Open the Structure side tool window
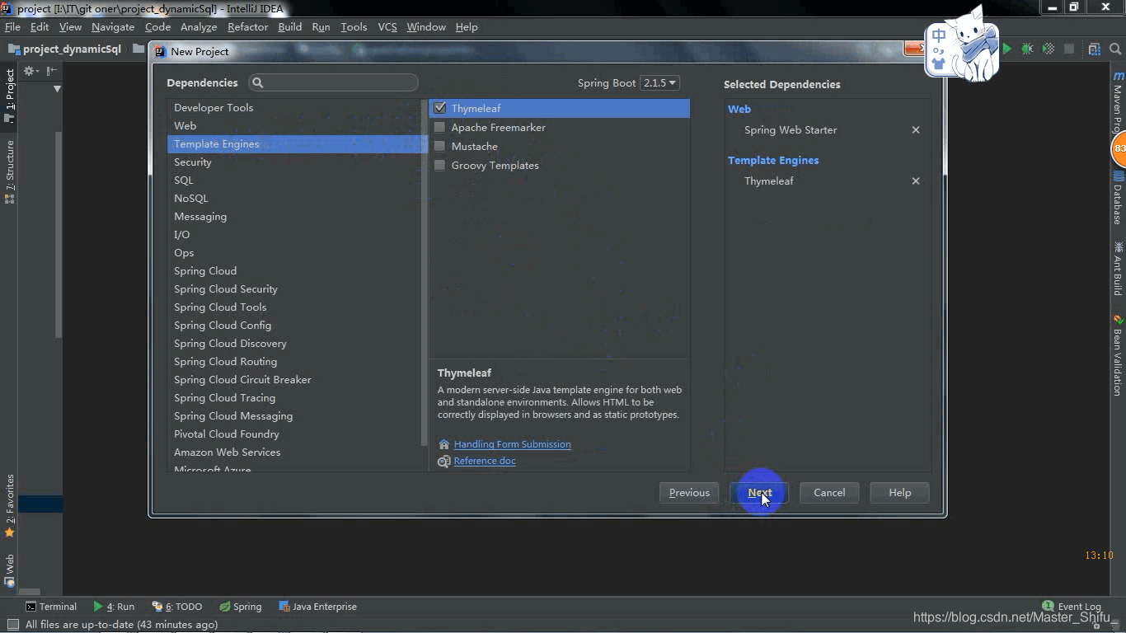The width and height of the screenshot is (1126, 633). [x=10, y=171]
